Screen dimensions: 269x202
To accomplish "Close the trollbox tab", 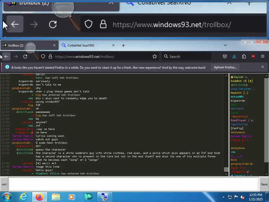I will pyautogui.click(x=54, y=45).
